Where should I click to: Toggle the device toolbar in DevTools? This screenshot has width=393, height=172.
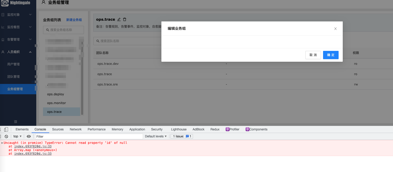pos(6,129)
